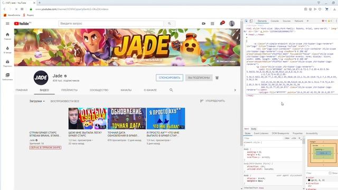Open a new browser tab with plus
The image size is (338, 190).
point(40,3)
